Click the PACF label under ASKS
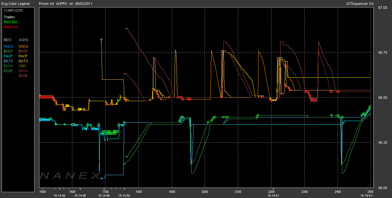Image resolution: width=392 pixels, height=198 pixels. [x=23, y=56]
